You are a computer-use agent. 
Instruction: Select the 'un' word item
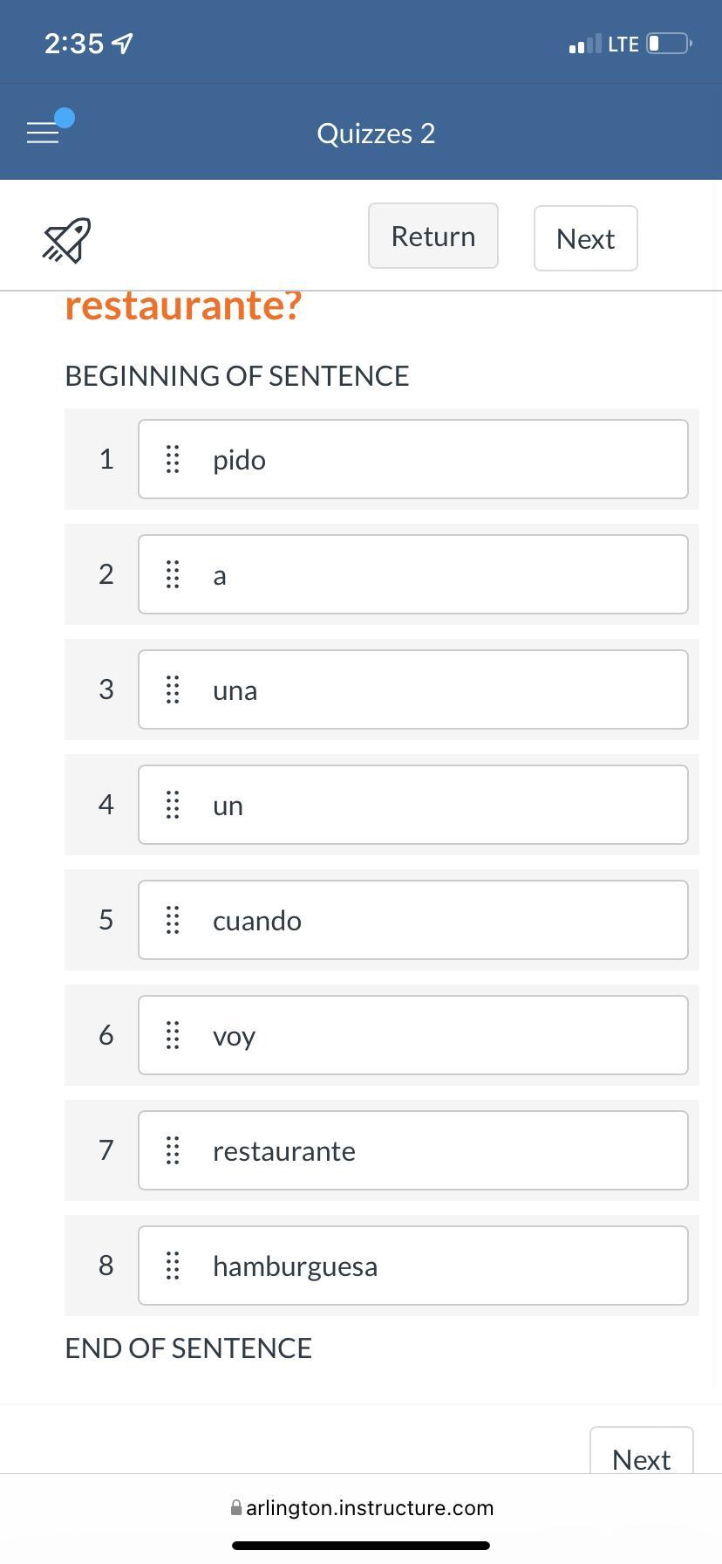point(412,805)
